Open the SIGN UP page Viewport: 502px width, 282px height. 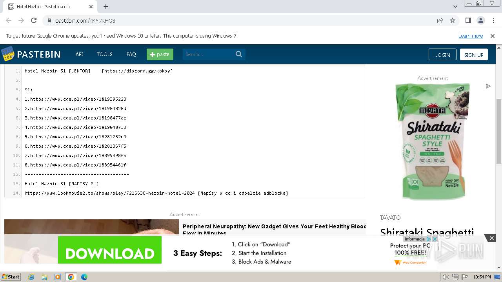point(474,54)
